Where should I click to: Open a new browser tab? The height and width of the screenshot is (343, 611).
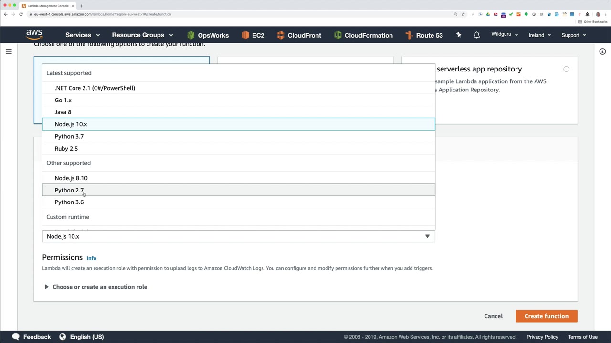82,6
